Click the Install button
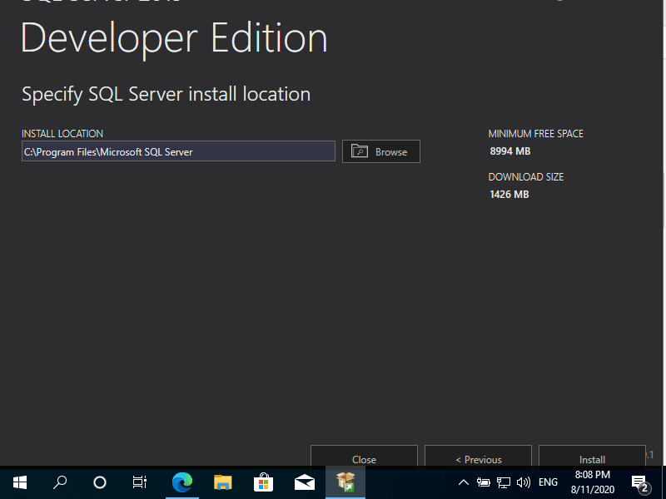 coord(592,457)
